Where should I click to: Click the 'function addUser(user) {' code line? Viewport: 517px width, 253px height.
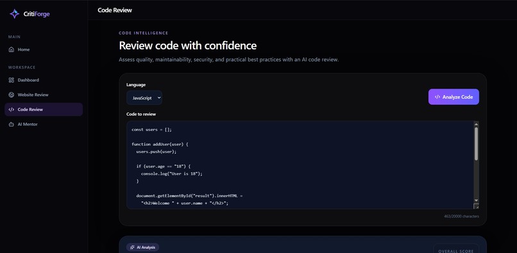(x=160, y=144)
